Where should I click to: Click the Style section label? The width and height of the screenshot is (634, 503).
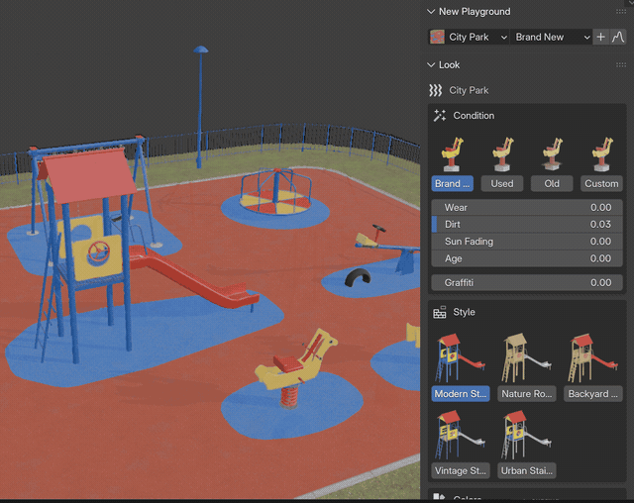pos(464,312)
